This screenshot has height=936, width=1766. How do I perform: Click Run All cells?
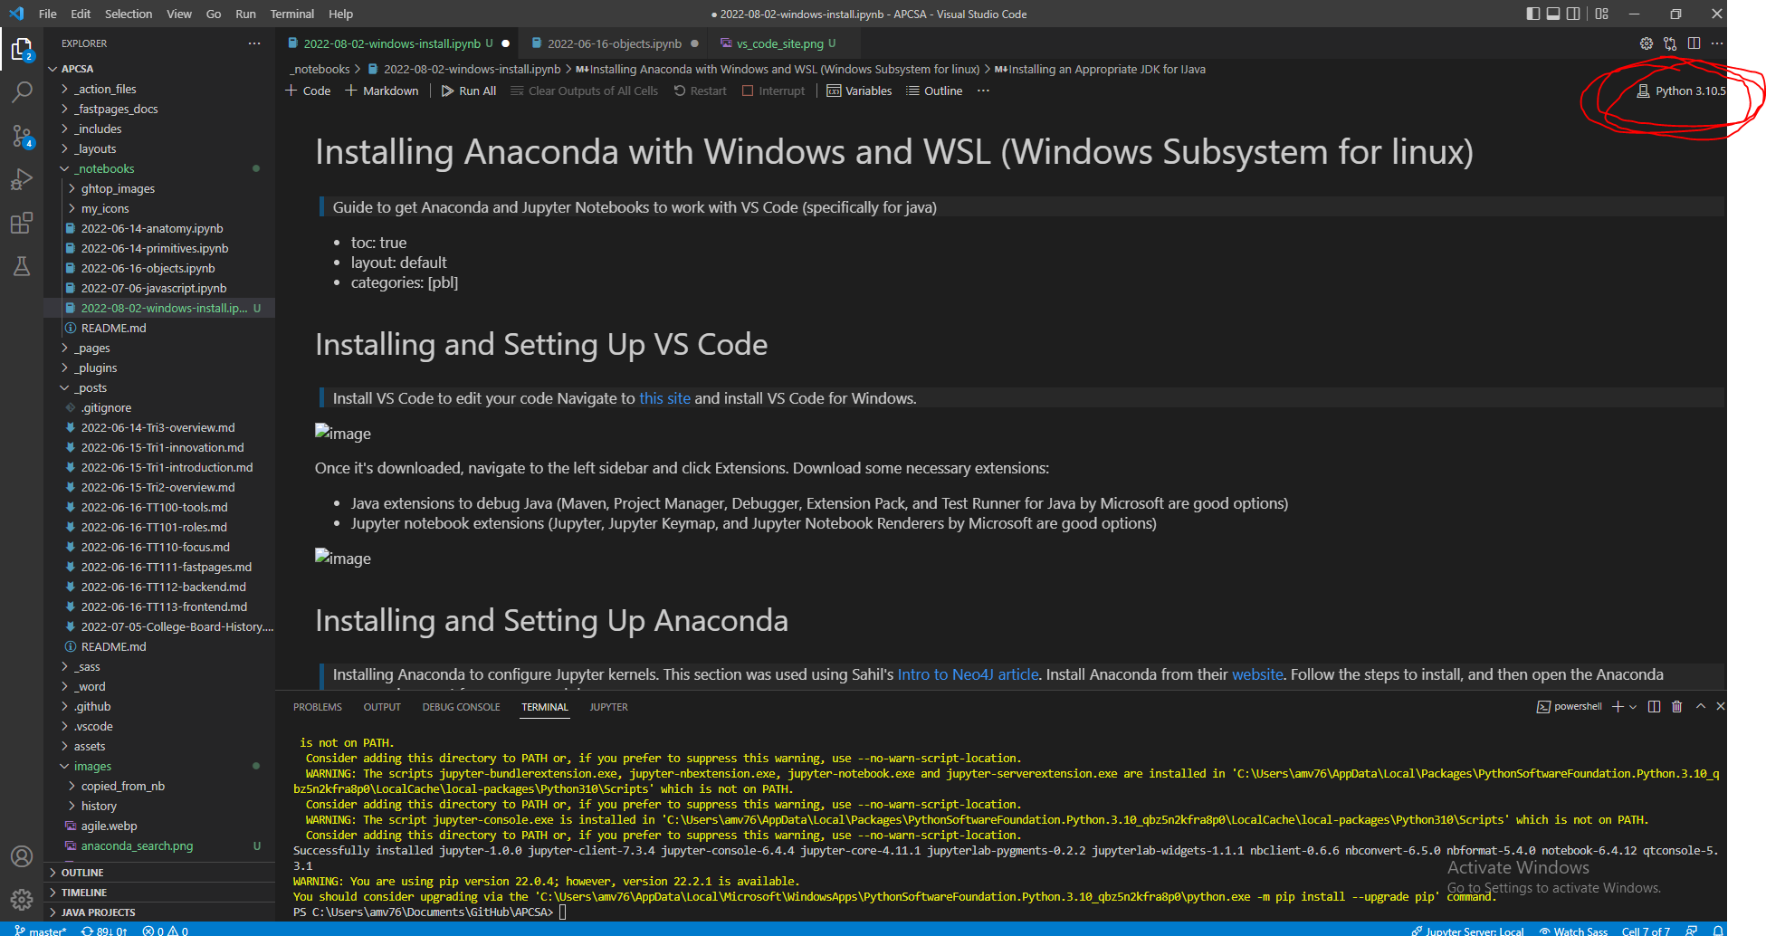point(469,91)
